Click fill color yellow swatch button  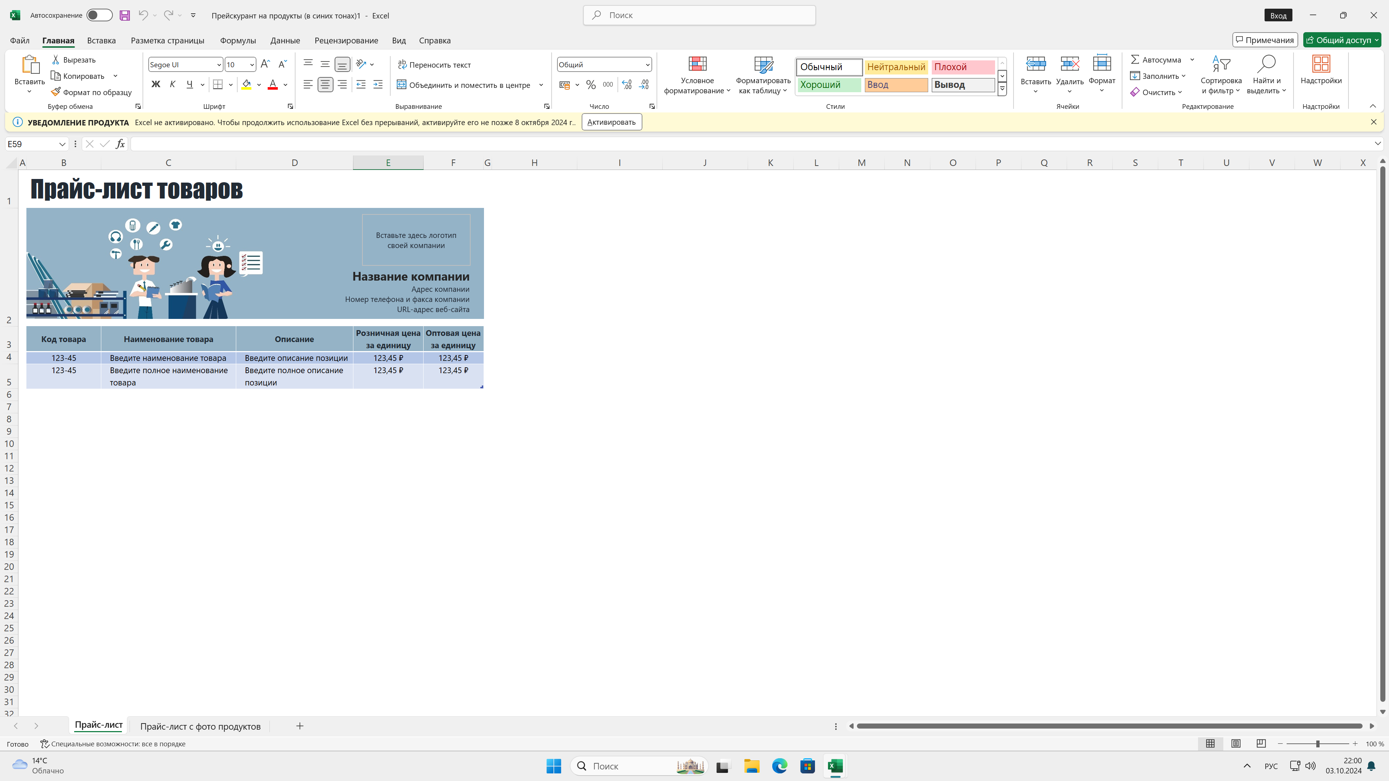click(x=246, y=85)
